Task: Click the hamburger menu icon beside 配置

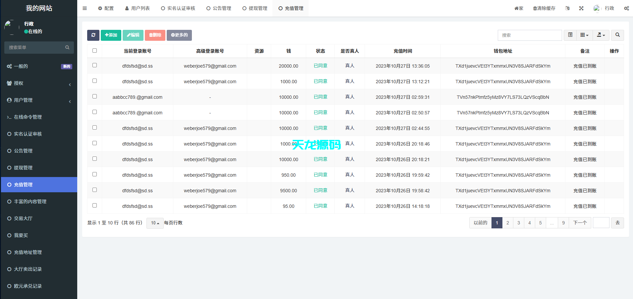Action: (x=85, y=8)
